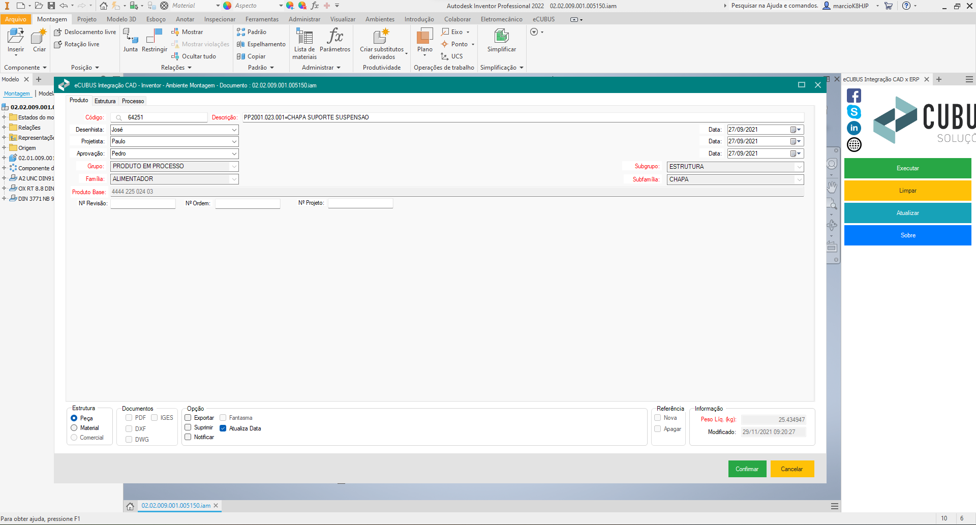Select the Peça radio button

tap(74, 418)
